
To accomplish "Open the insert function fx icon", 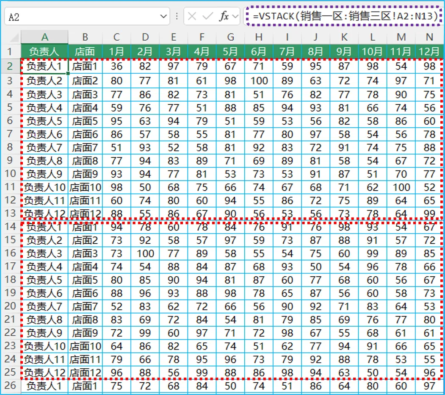I will 224,17.
